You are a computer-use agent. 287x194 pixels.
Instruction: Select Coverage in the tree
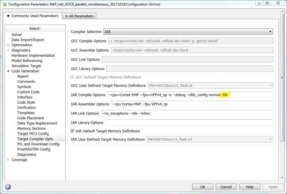[x=19, y=160]
